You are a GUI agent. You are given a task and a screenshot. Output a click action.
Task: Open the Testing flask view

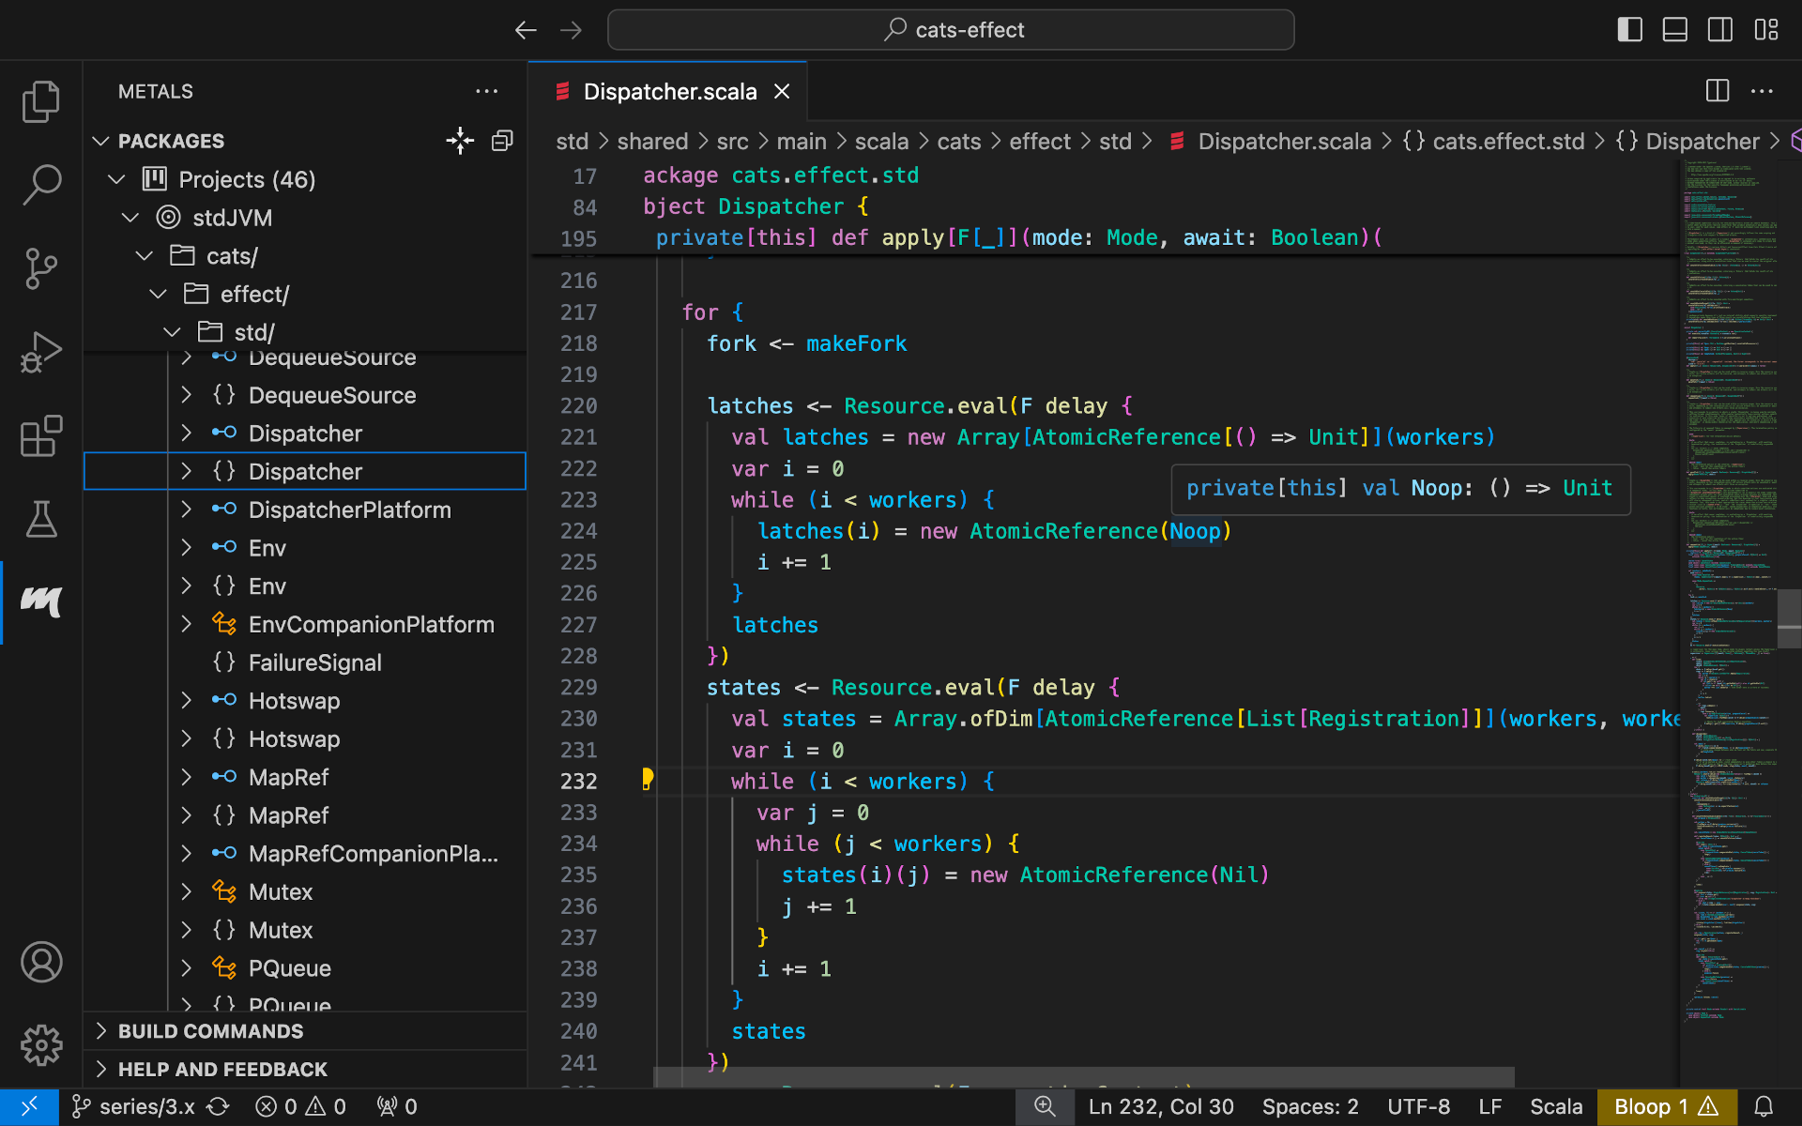(x=41, y=519)
